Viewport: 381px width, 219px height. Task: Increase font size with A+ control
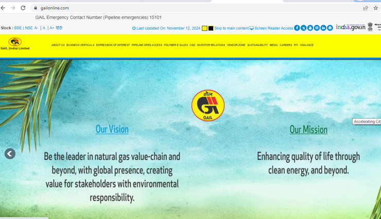coord(51,28)
